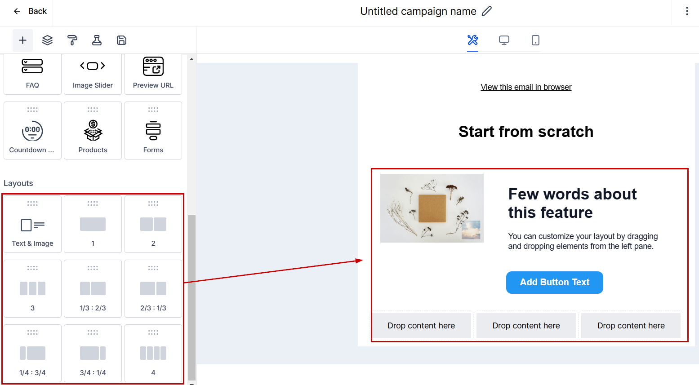
Task: Click the elements panel scrollbar
Action: click(192, 296)
